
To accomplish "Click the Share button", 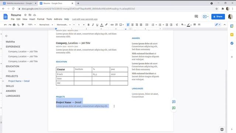I will click(218, 17).
